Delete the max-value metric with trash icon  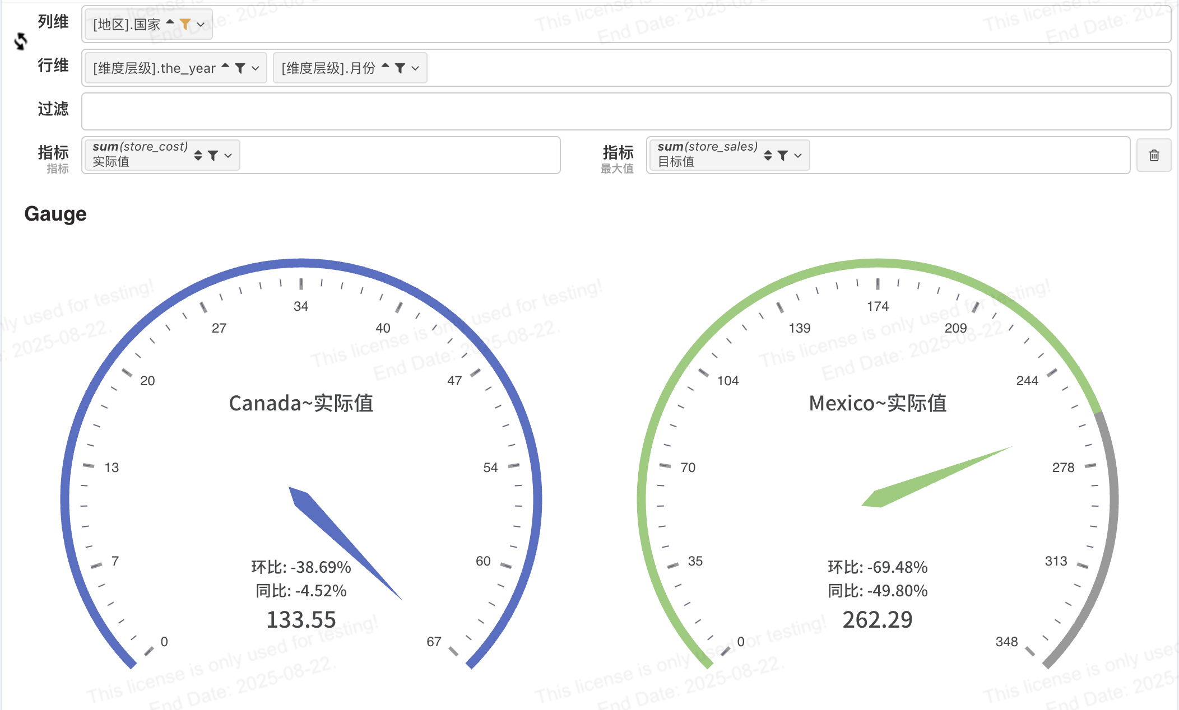[x=1154, y=155]
